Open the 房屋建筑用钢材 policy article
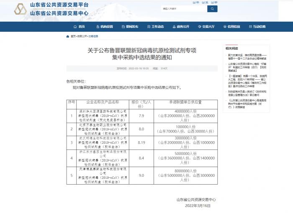 250,104
